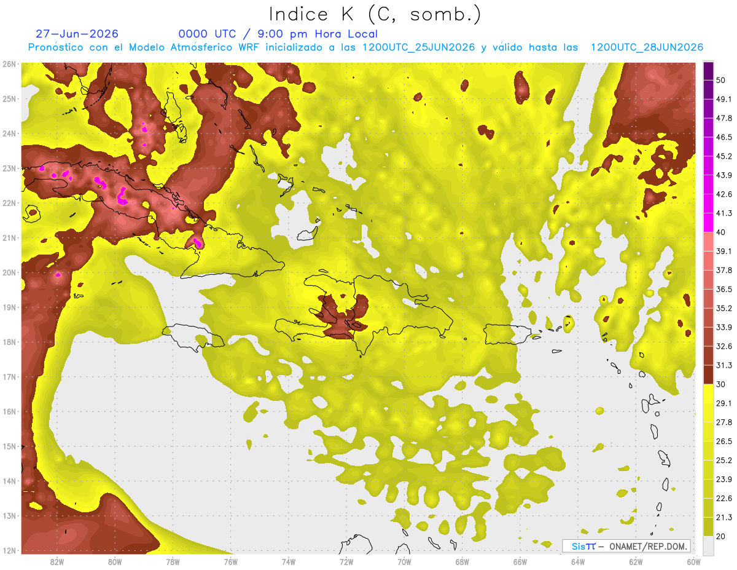Click the latitude axis label '17N'
Viewport: 737px width, 570px height.
tap(9, 377)
